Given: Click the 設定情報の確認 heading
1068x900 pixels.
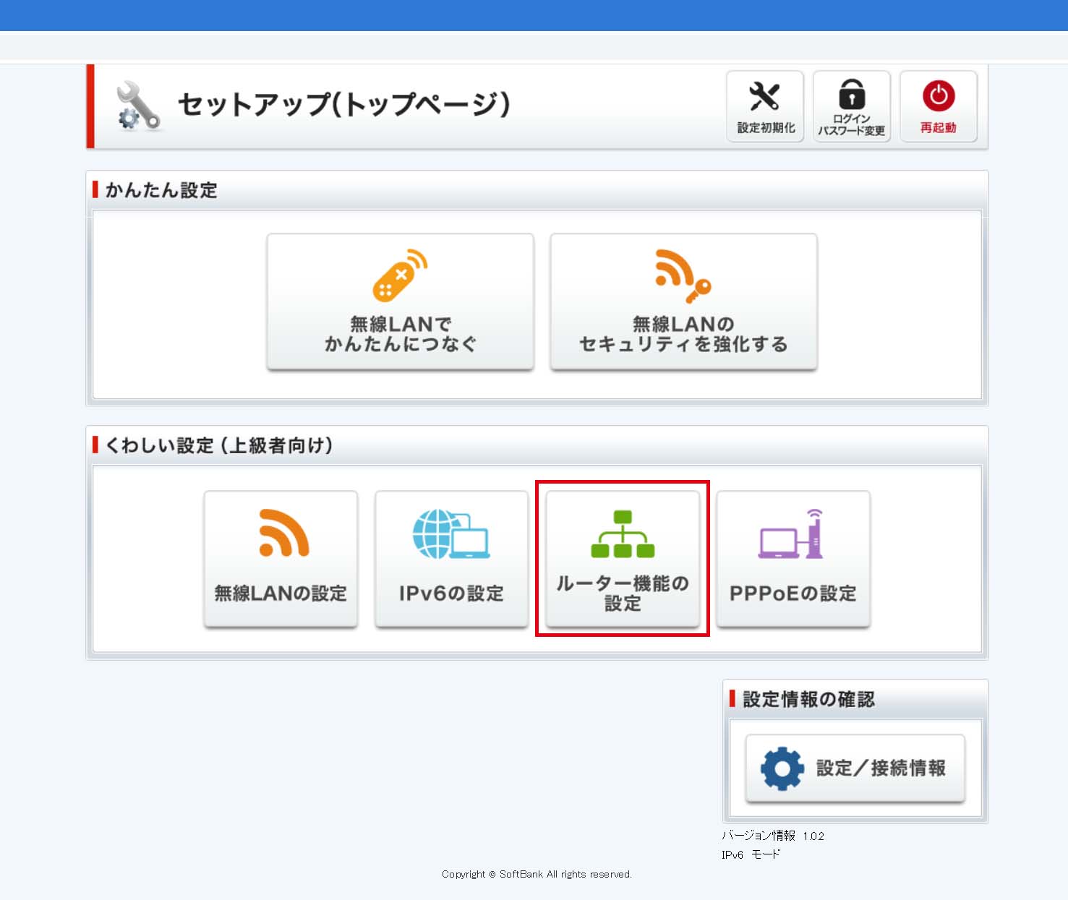Looking at the screenshot, I should (x=808, y=699).
